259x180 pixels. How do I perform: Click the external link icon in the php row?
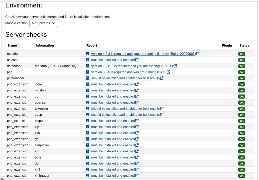coord(168,72)
